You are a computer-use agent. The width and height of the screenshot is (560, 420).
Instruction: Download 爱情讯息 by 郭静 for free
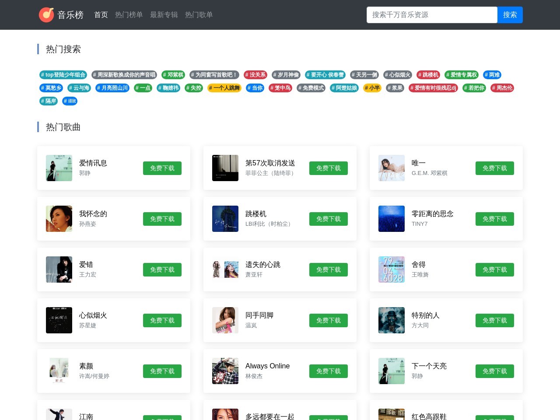(162, 168)
